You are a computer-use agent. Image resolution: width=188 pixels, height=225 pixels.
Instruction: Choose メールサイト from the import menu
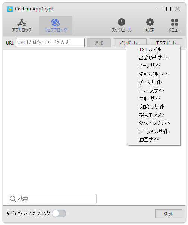pyautogui.click(x=153, y=66)
